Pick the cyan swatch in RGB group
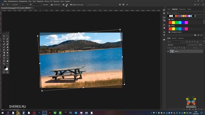Viewport: 205px width, 115px height. (180, 23)
